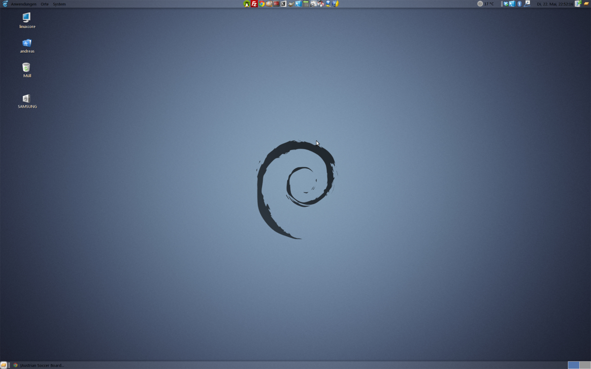The height and width of the screenshot is (369, 591).
Task: Open the Bluetooth tray icon
Action: coord(520,4)
